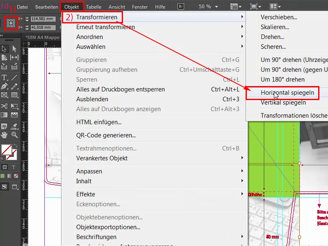The image size is (328, 246).
Task: Select the Hand tool
Action: click(4, 135)
